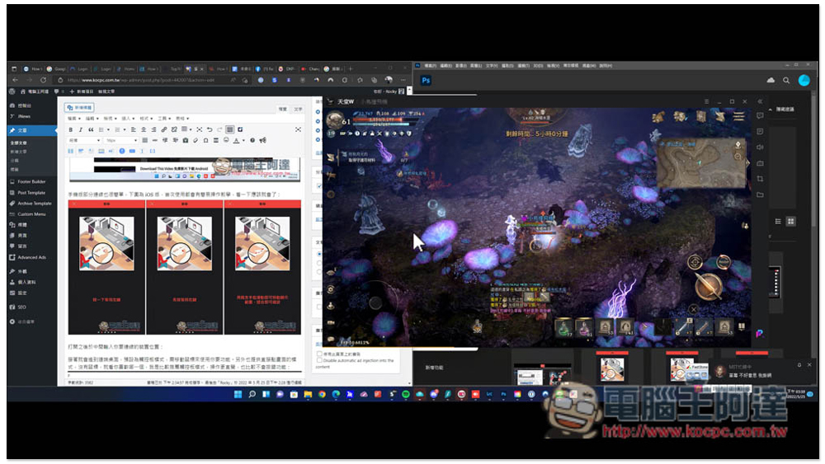This screenshot has height=464, width=825.
Task: Open the paragraph format dropdown
Action: pyautogui.click(x=84, y=140)
